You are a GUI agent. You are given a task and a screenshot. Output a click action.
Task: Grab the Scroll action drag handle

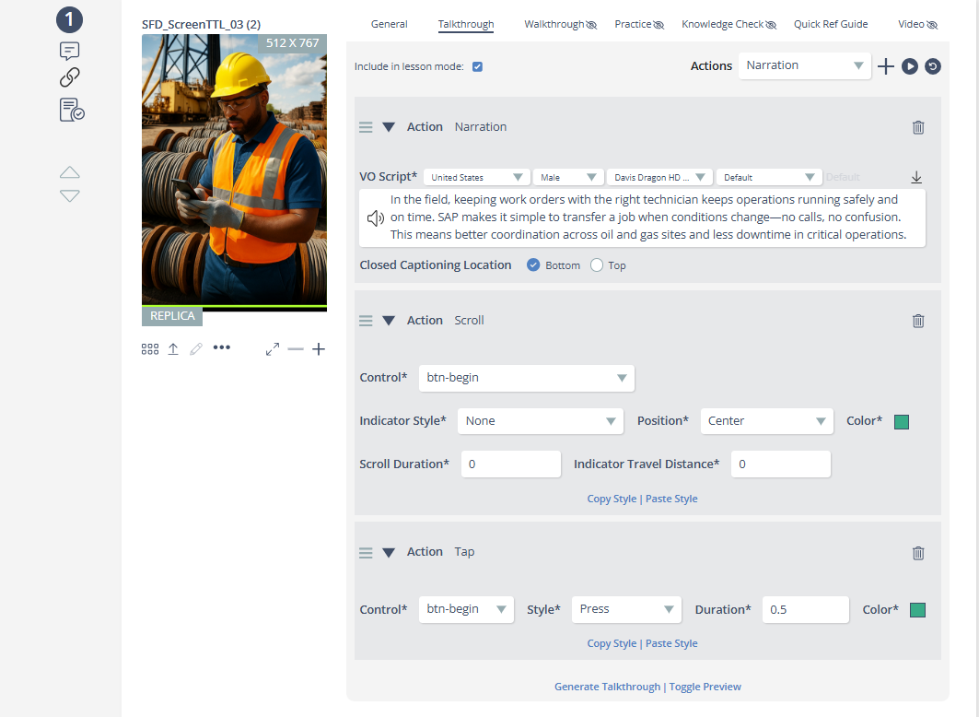click(366, 321)
